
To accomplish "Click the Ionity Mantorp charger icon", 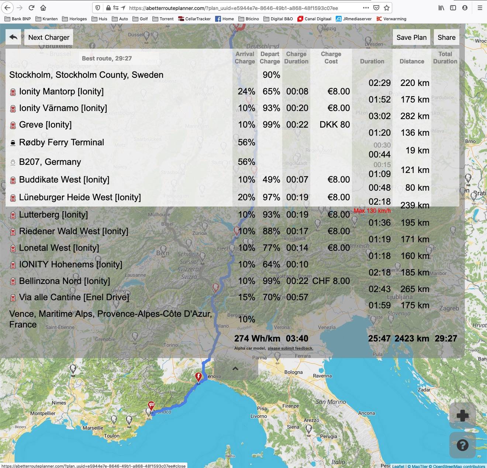I will tap(13, 92).
